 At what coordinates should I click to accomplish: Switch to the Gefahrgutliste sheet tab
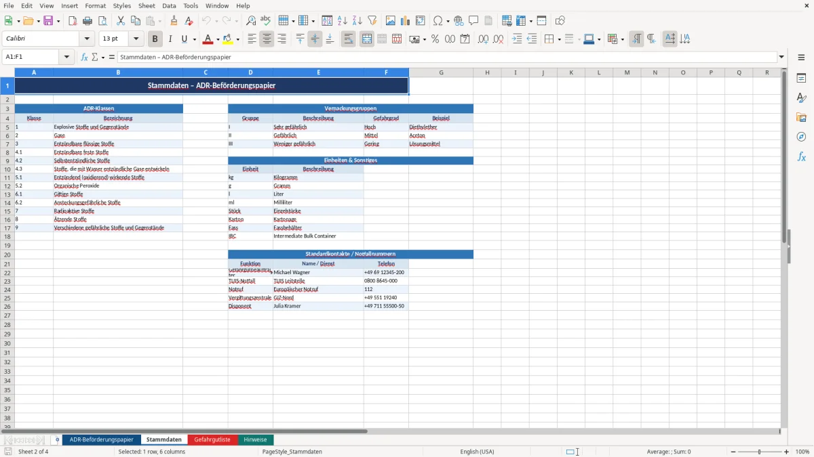click(212, 440)
